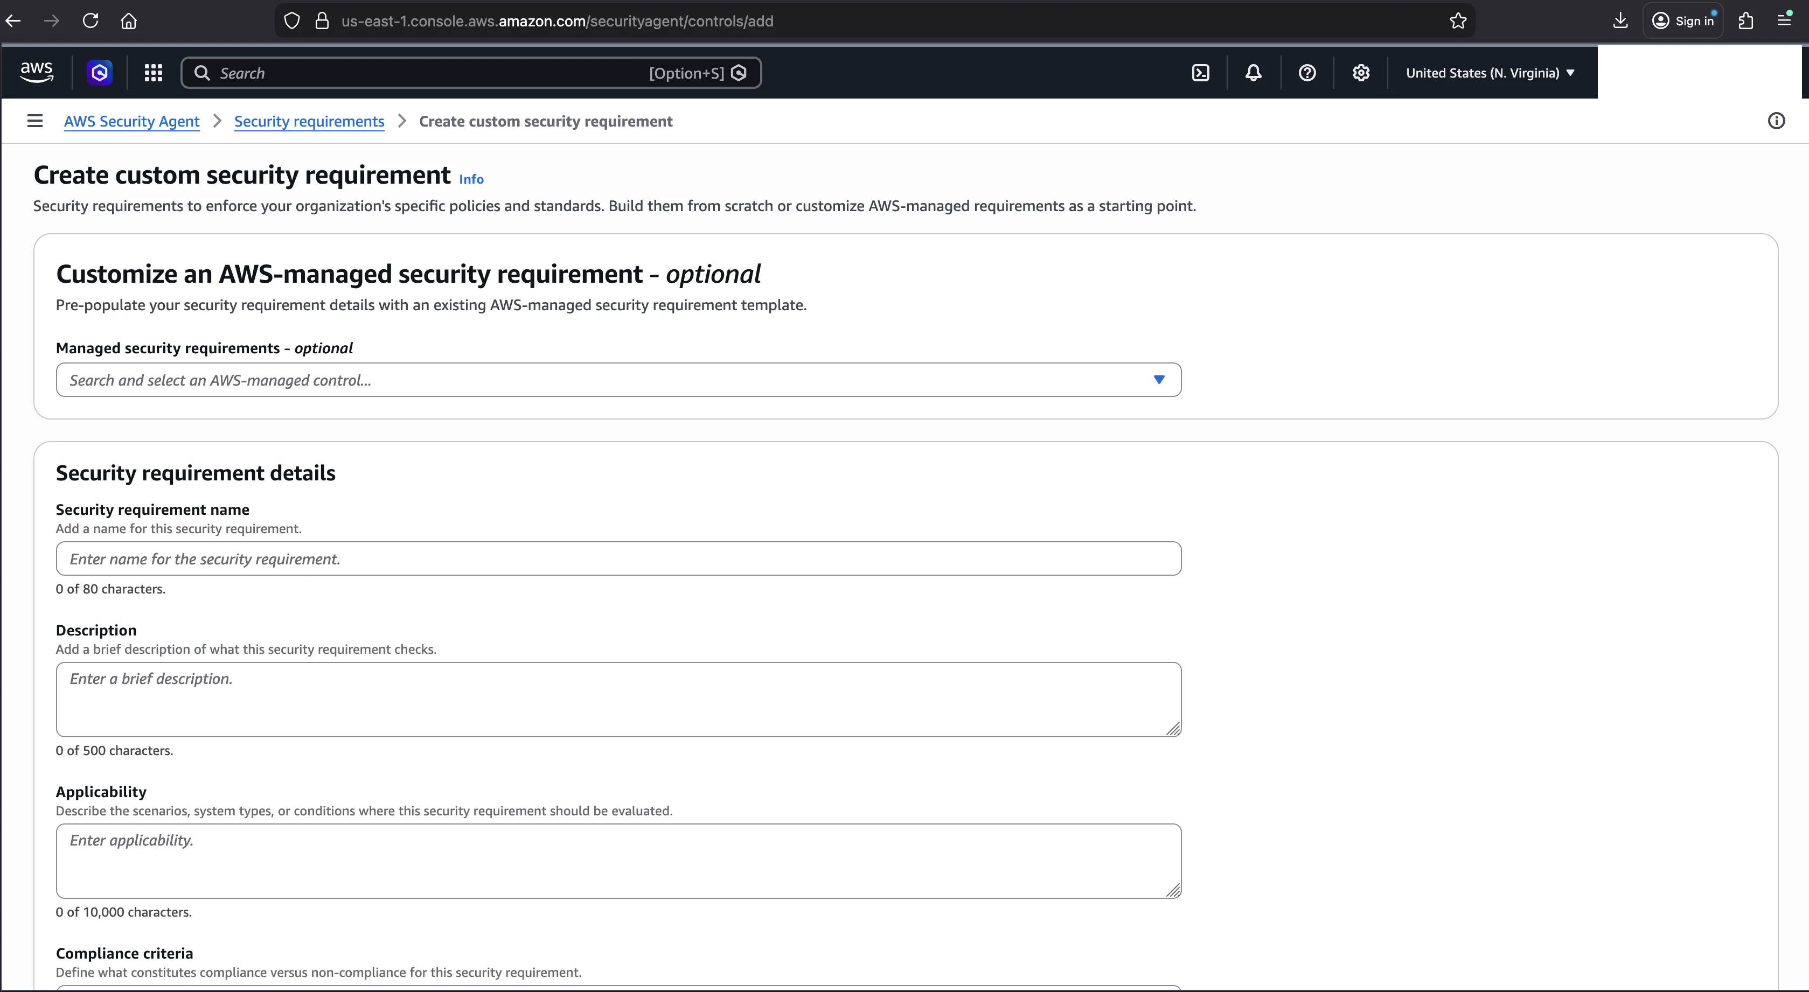The image size is (1809, 992).
Task: Open the notifications bell
Action: tap(1254, 73)
